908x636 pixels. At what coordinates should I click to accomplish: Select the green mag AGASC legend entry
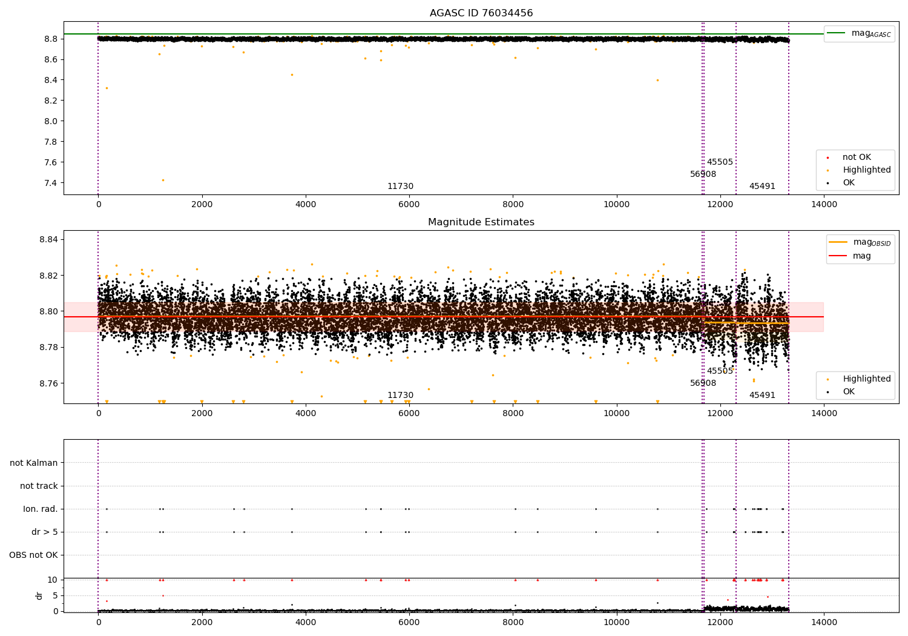(x=860, y=33)
